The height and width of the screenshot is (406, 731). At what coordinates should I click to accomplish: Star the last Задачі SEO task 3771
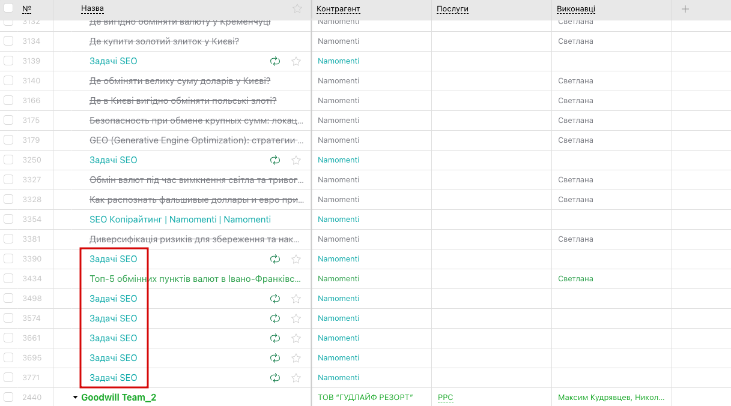click(x=296, y=378)
